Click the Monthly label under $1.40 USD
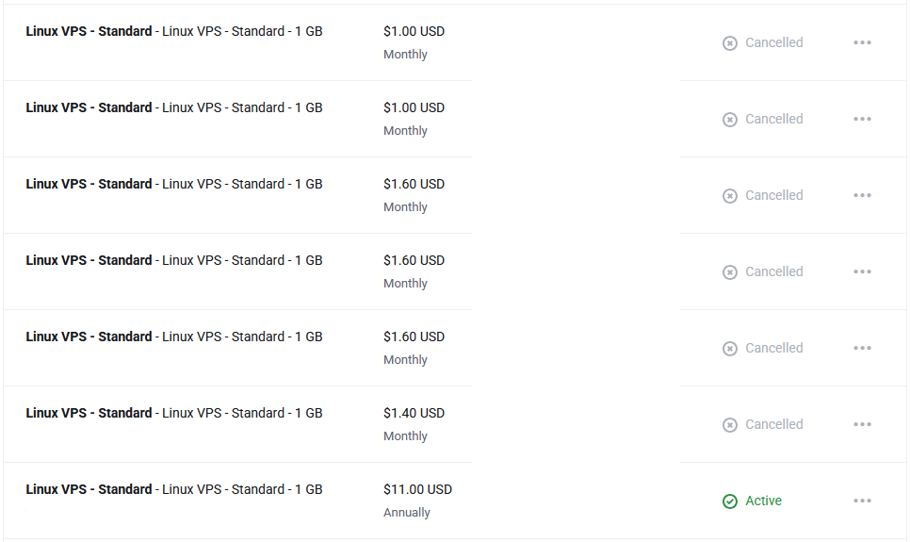 [x=405, y=436]
